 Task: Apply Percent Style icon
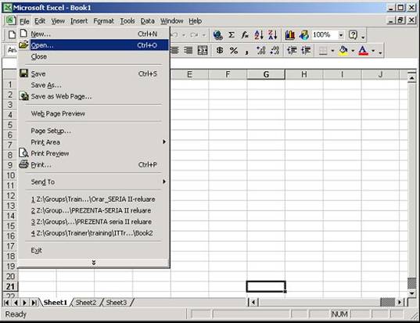point(234,50)
